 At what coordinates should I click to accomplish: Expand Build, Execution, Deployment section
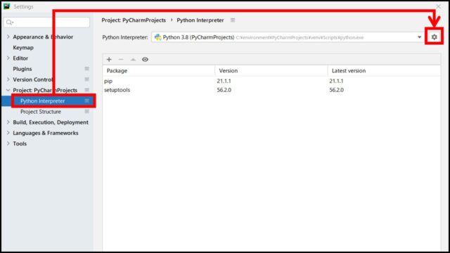(x=8, y=122)
